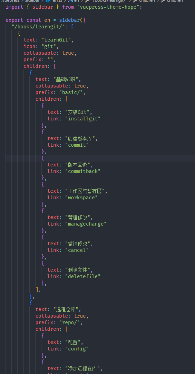Screen dimensions: 195x374
Task: Click the "基础知识" text value
Action: pos(66,79)
